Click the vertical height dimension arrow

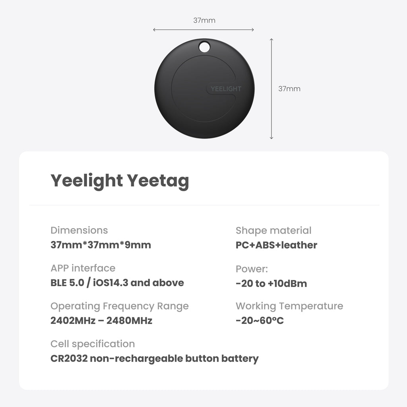pyautogui.click(x=271, y=89)
